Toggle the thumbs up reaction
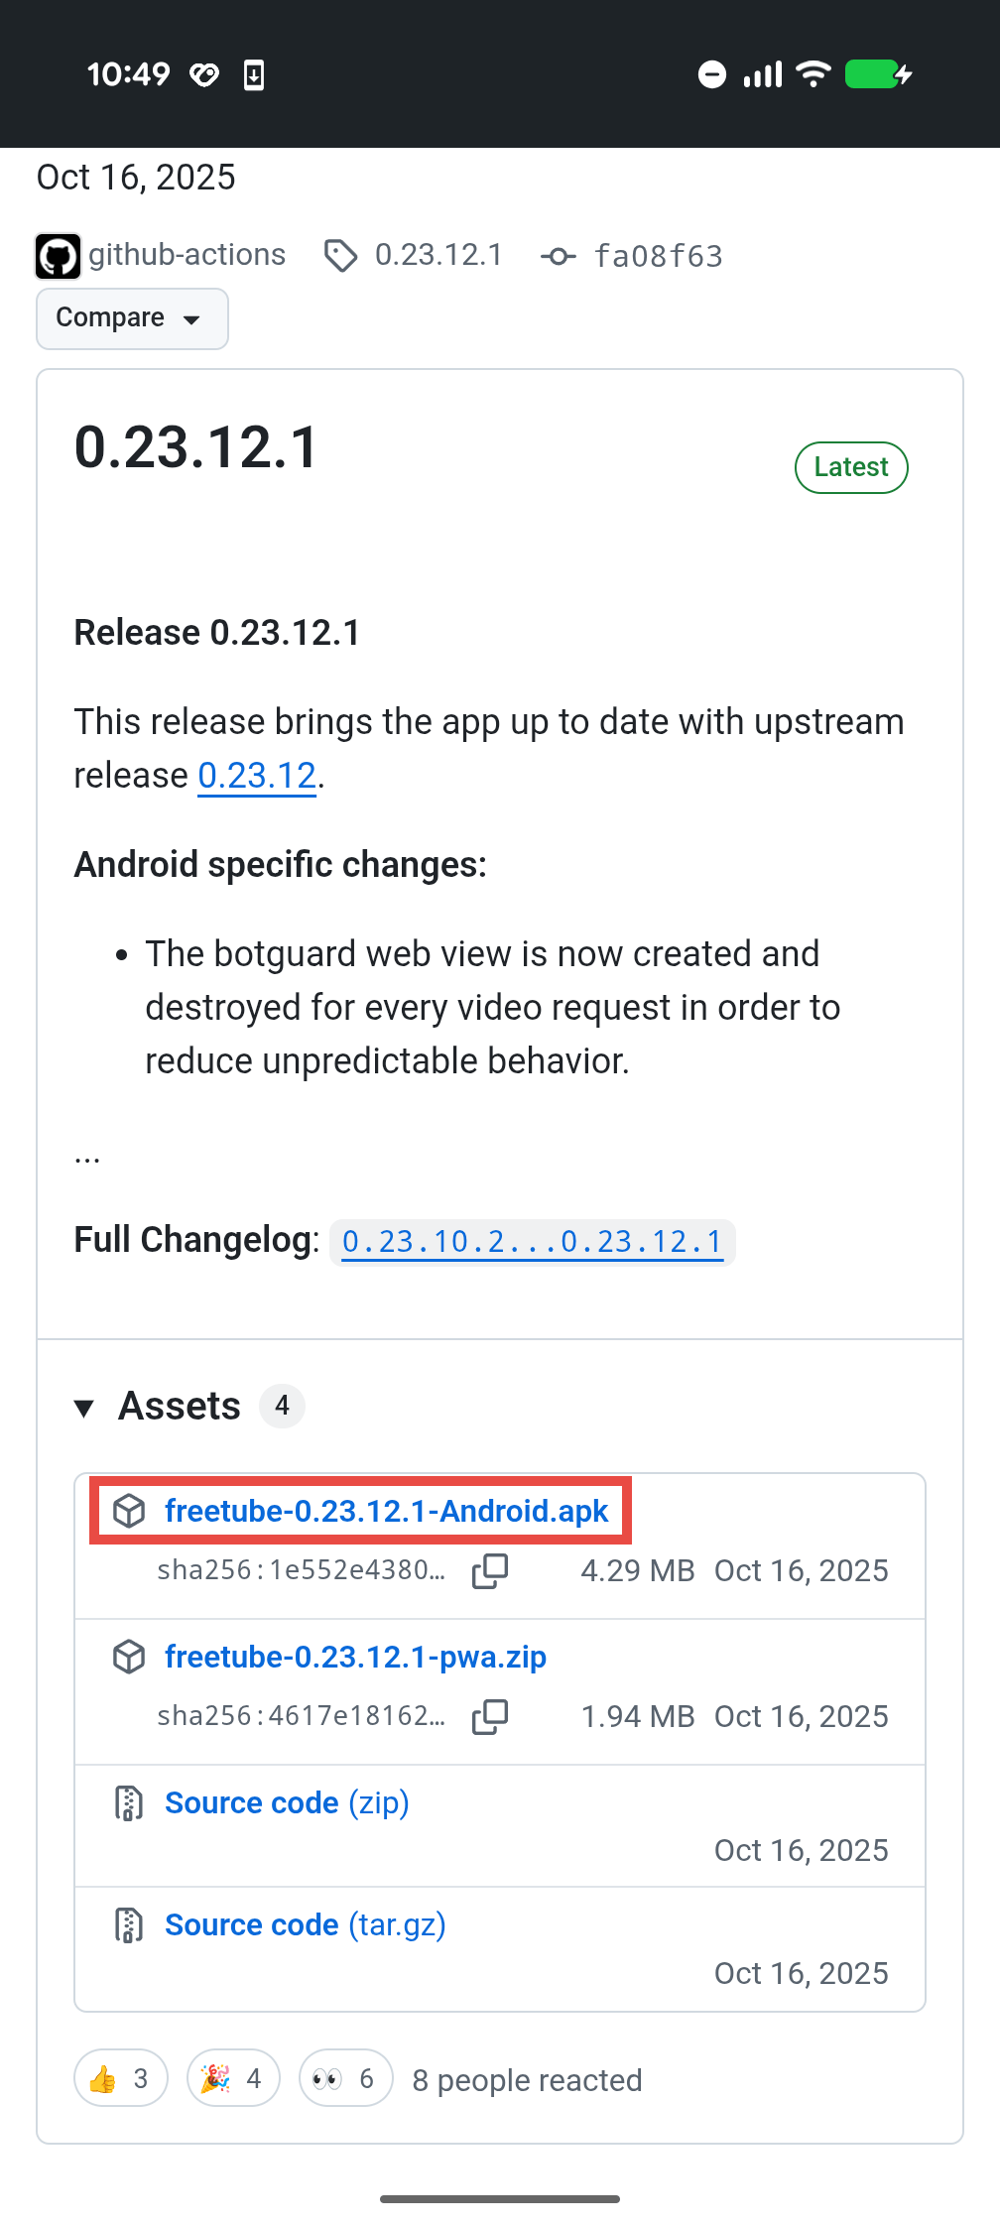Screen dimensions: 1000x2226 point(121,2078)
